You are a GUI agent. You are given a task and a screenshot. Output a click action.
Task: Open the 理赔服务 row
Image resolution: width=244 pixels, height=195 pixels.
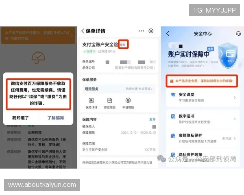[119, 89]
